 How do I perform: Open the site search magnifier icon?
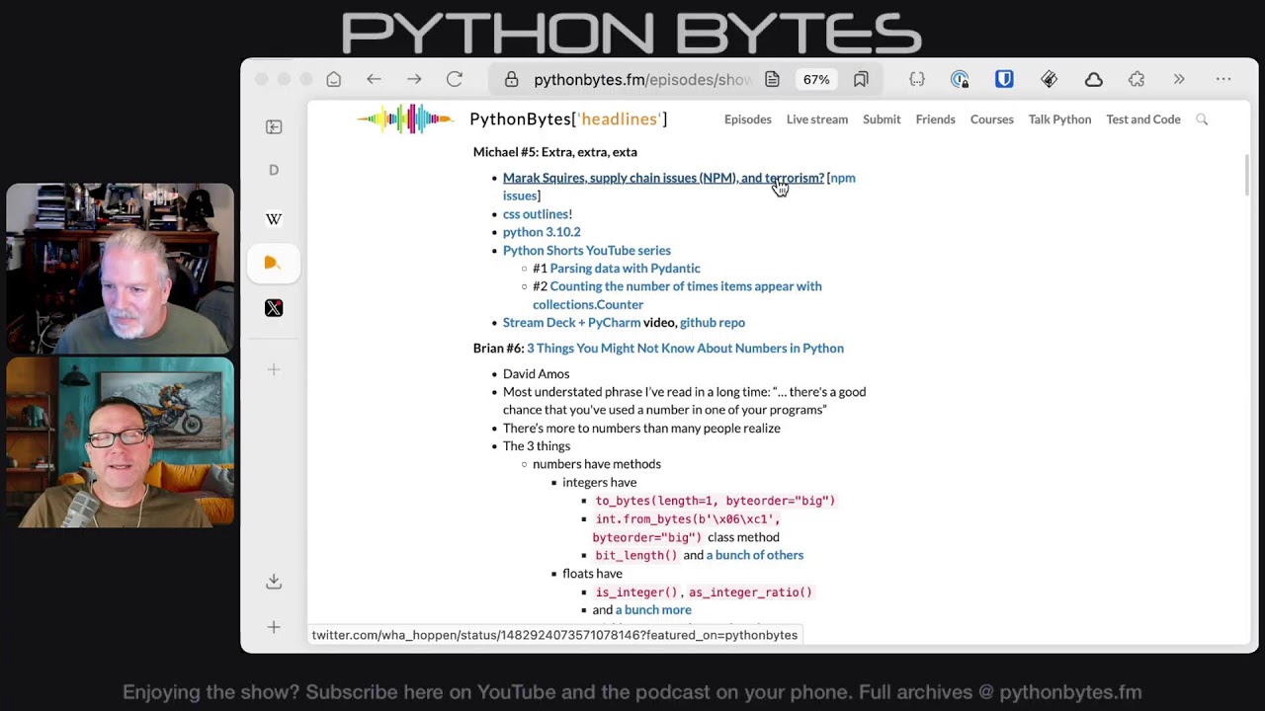[x=1202, y=119]
